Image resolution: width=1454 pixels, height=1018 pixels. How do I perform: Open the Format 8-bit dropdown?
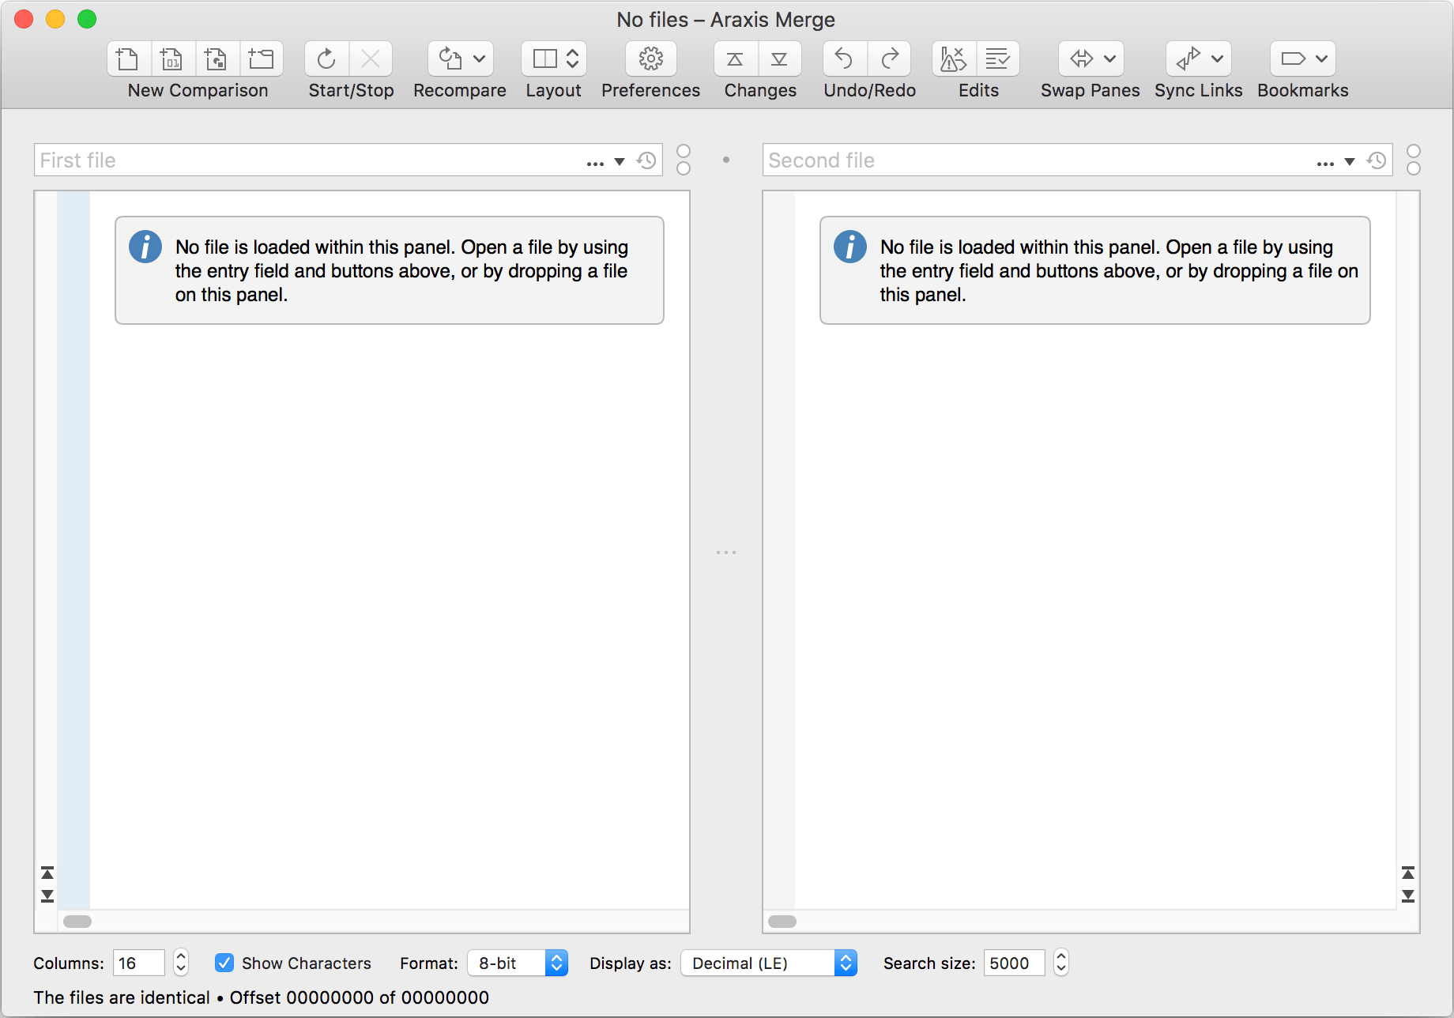click(518, 963)
